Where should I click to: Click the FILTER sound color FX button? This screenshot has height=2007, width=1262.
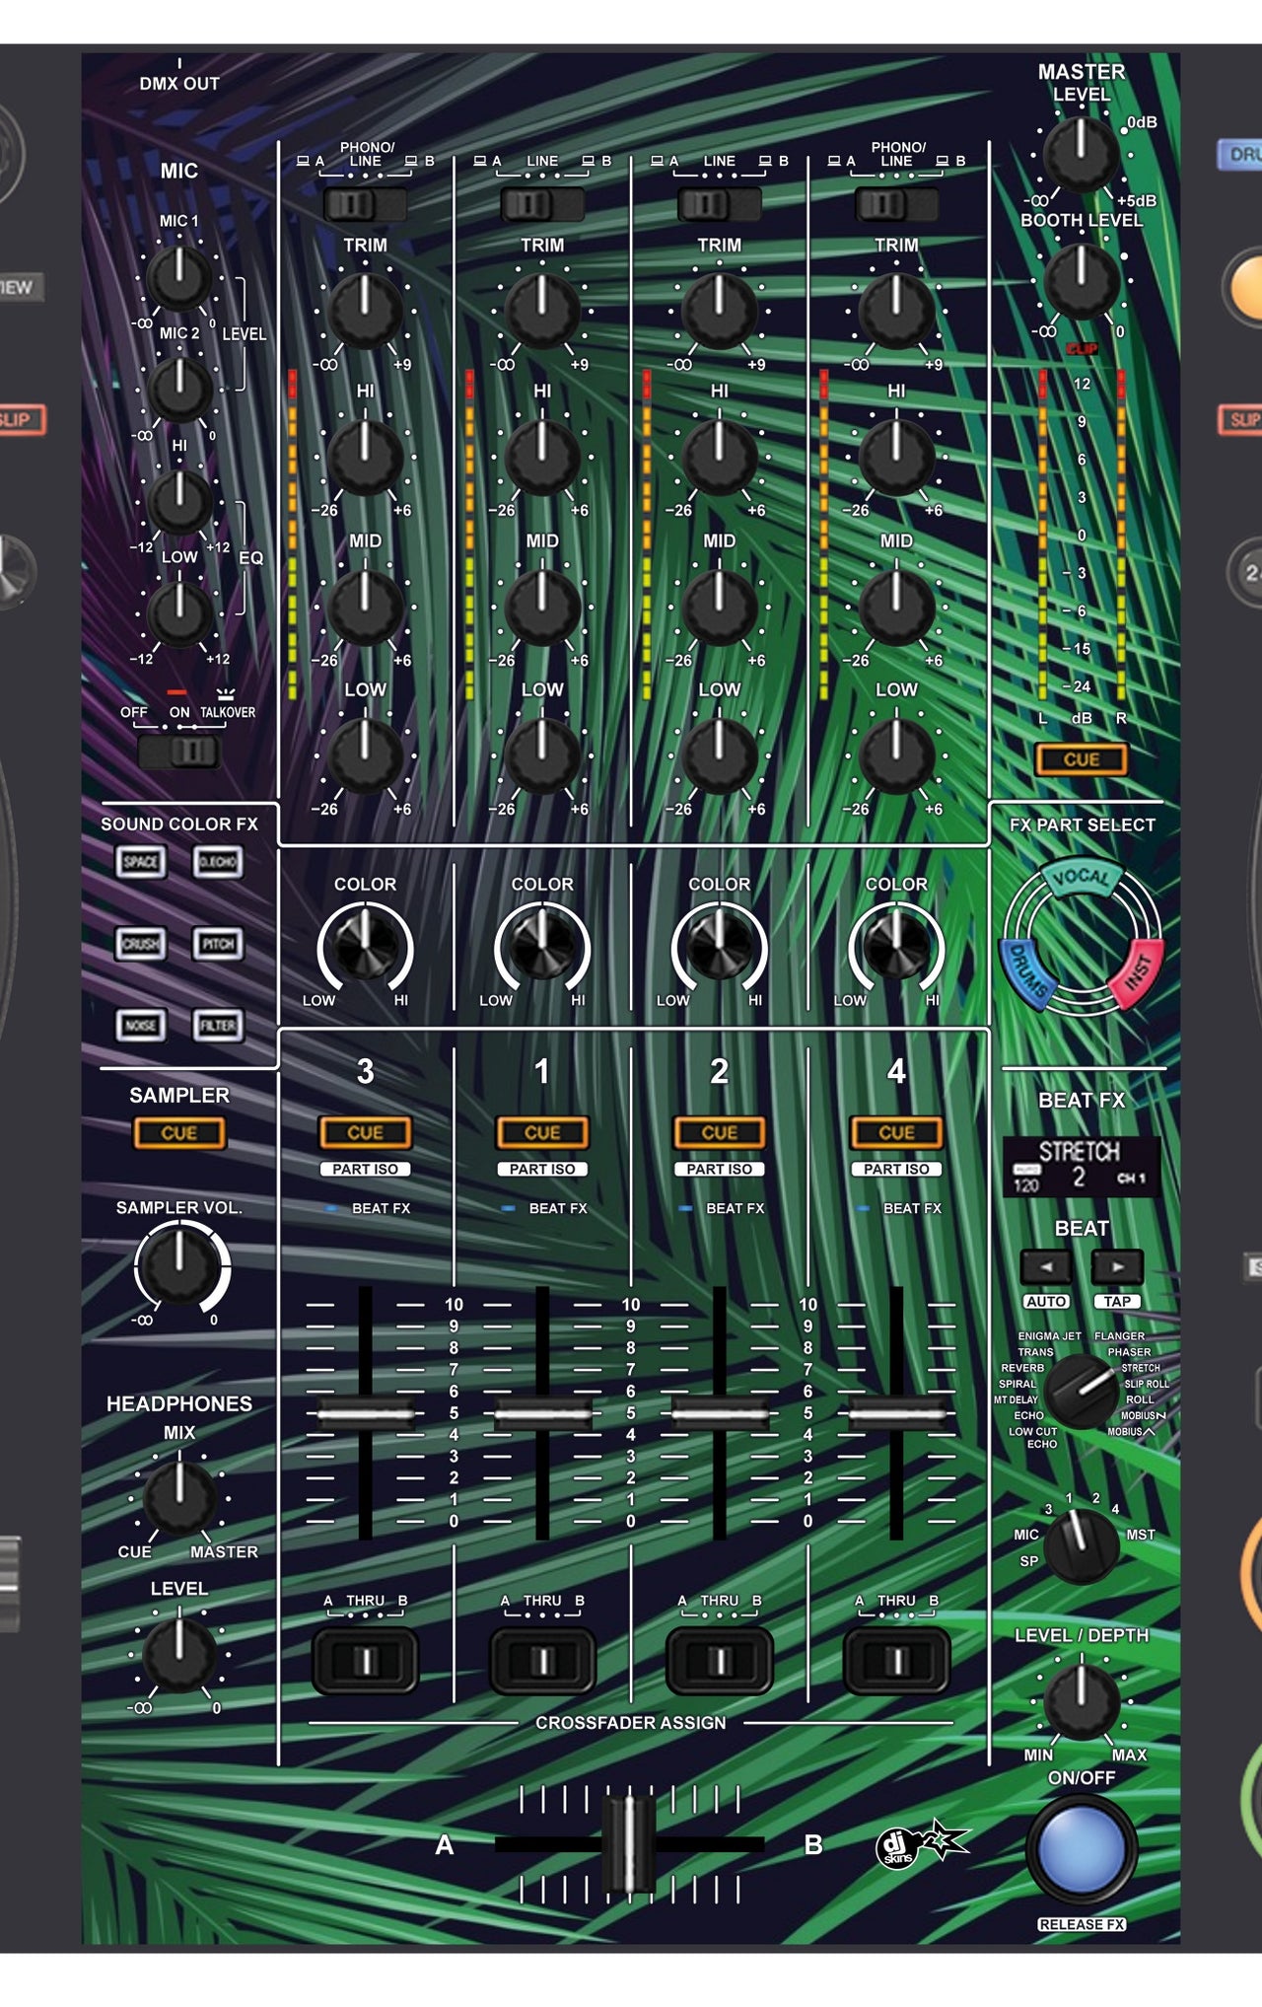(x=218, y=1026)
